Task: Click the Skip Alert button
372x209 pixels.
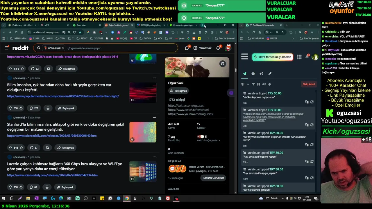Action: coord(309,84)
